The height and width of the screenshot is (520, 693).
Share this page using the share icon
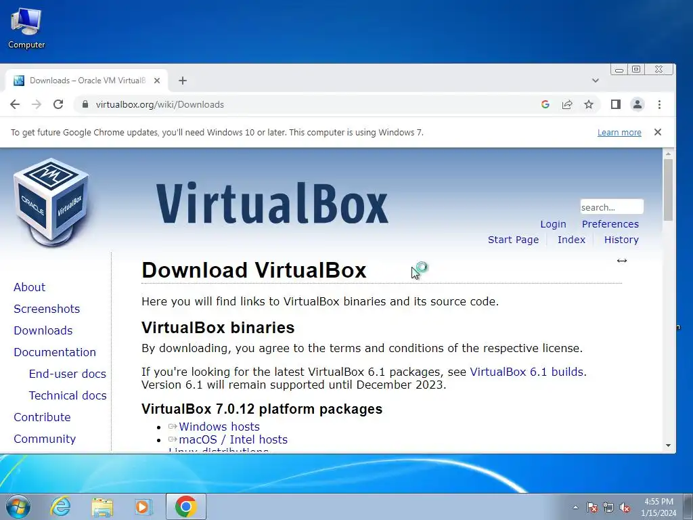(x=567, y=104)
